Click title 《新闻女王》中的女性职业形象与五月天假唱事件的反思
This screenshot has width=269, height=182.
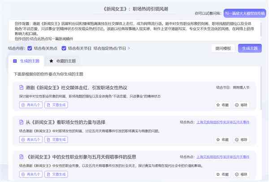81,157
